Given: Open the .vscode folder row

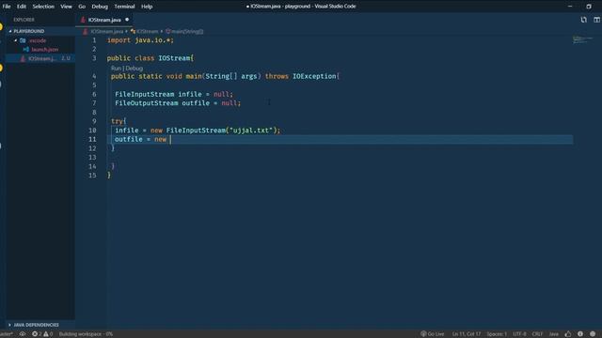Looking at the screenshot, I should [40, 40].
